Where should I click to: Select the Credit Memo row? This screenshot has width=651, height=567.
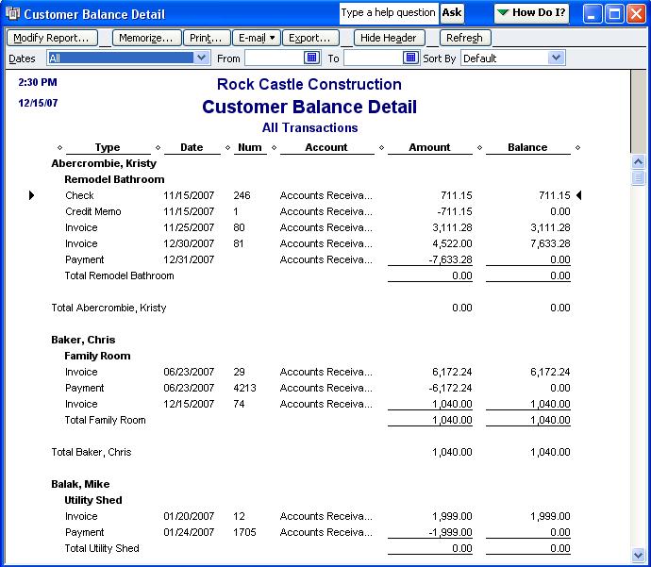point(318,211)
